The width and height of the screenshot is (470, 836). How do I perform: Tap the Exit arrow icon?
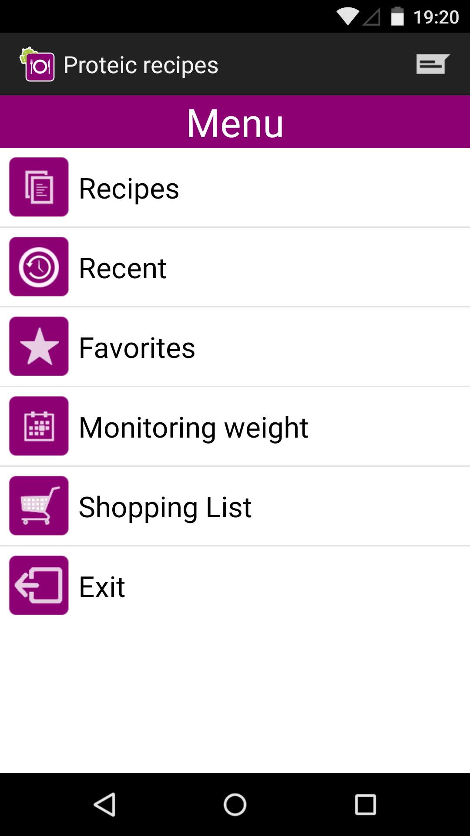[x=39, y=585]
